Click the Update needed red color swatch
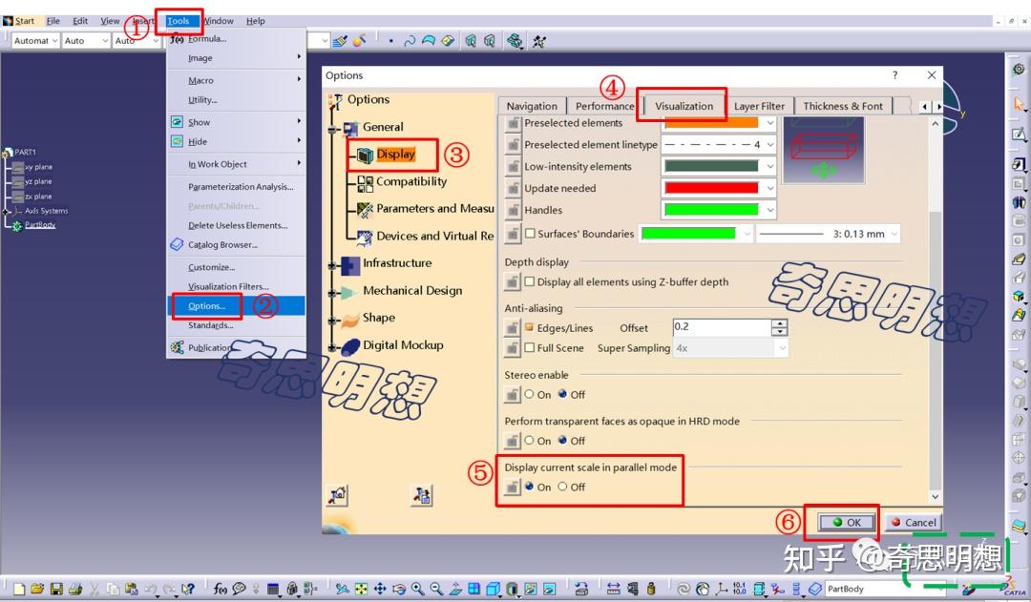Screen dimensions: 1031x602 pos(711,188)
